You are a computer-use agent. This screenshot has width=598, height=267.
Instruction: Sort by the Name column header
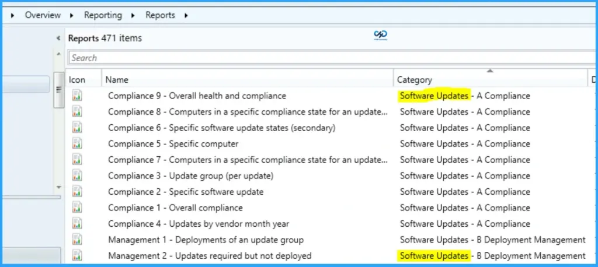[248, 80]
